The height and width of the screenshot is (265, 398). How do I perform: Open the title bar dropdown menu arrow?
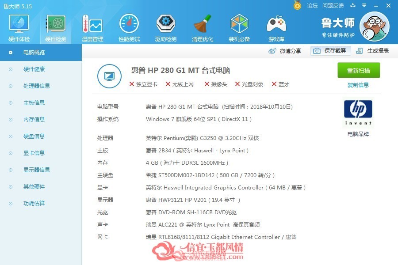[364, 5]
